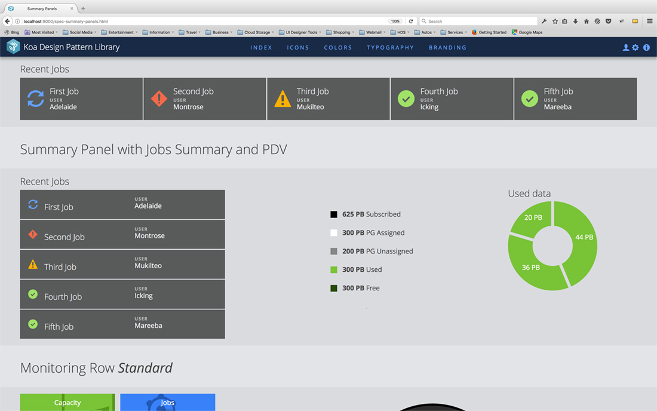Click the red error diamond on Second Job card

(159, 99)
